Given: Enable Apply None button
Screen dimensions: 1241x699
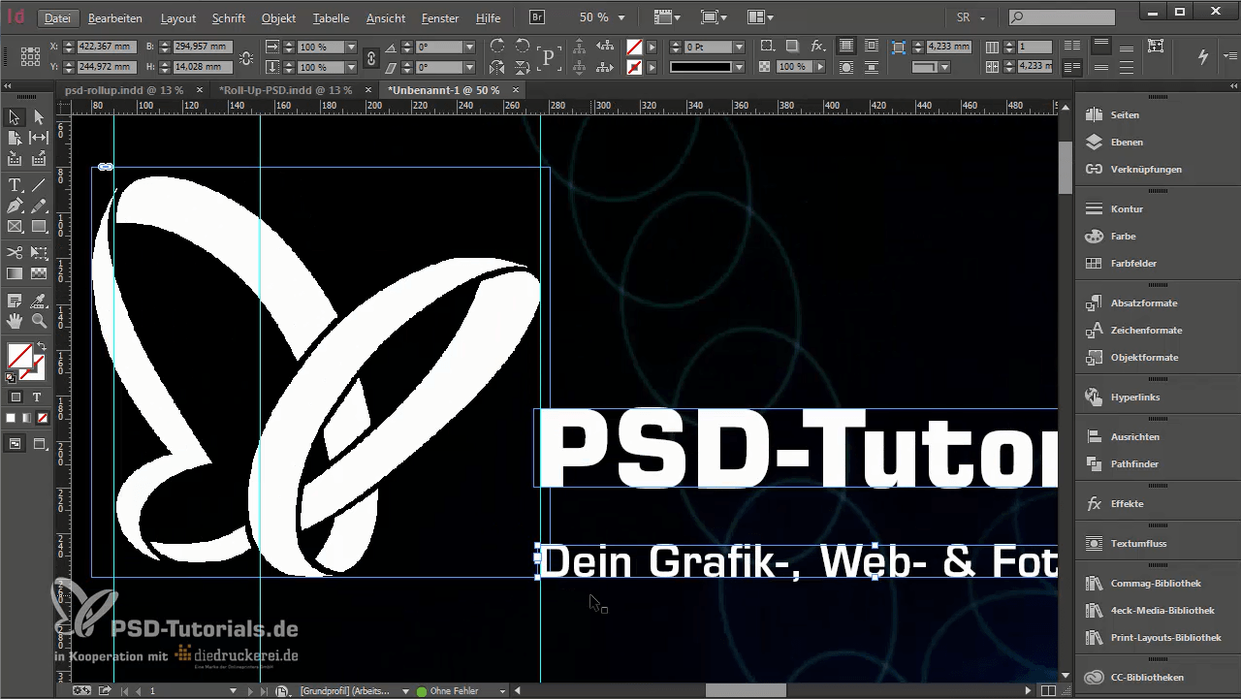Looking at the screenshot, I should pos(41,419).
